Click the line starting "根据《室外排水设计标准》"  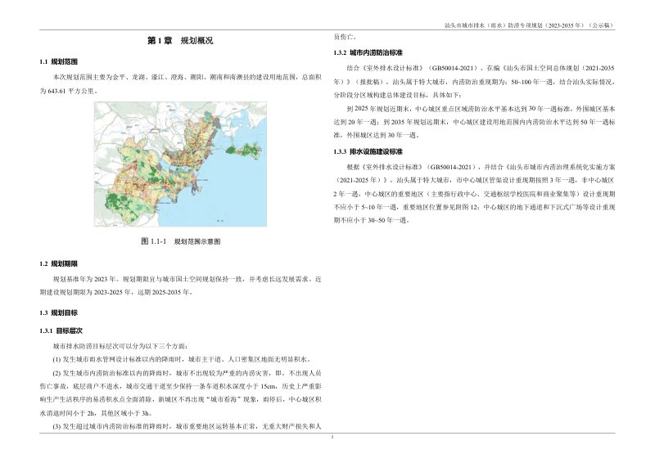(481, 167)
